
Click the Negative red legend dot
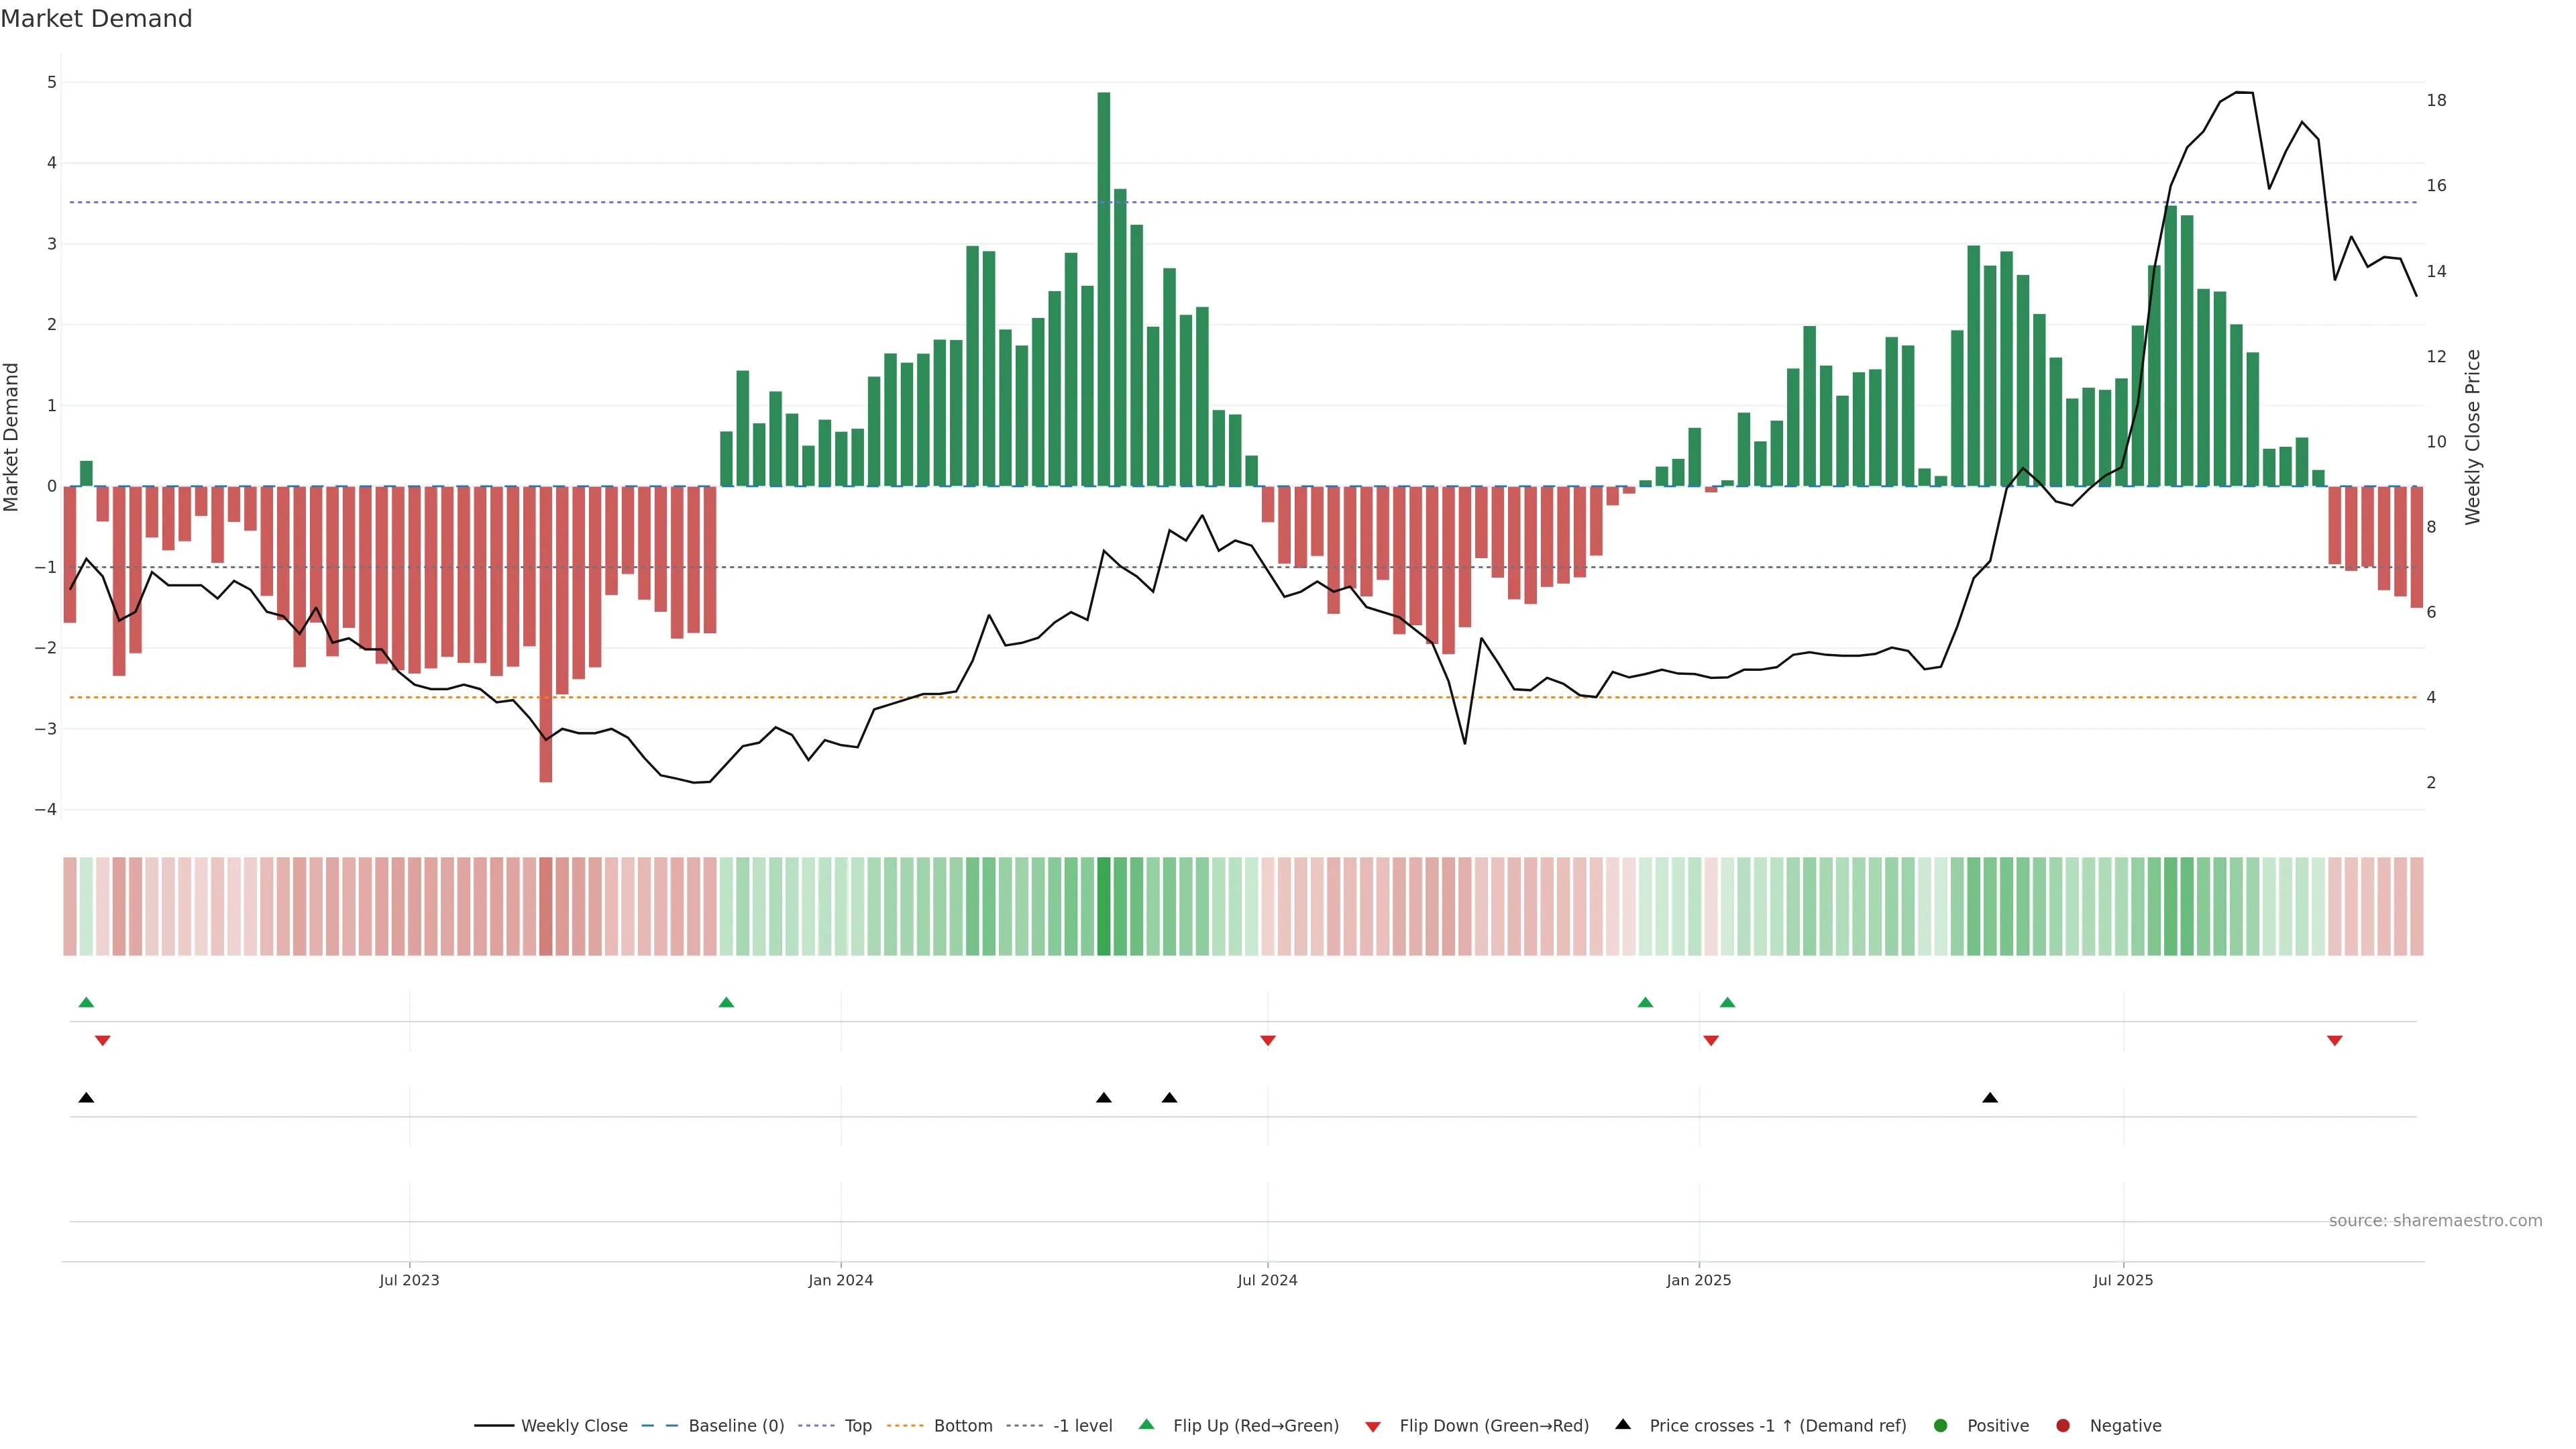pyautogui.click(x=2063, y=1426)
